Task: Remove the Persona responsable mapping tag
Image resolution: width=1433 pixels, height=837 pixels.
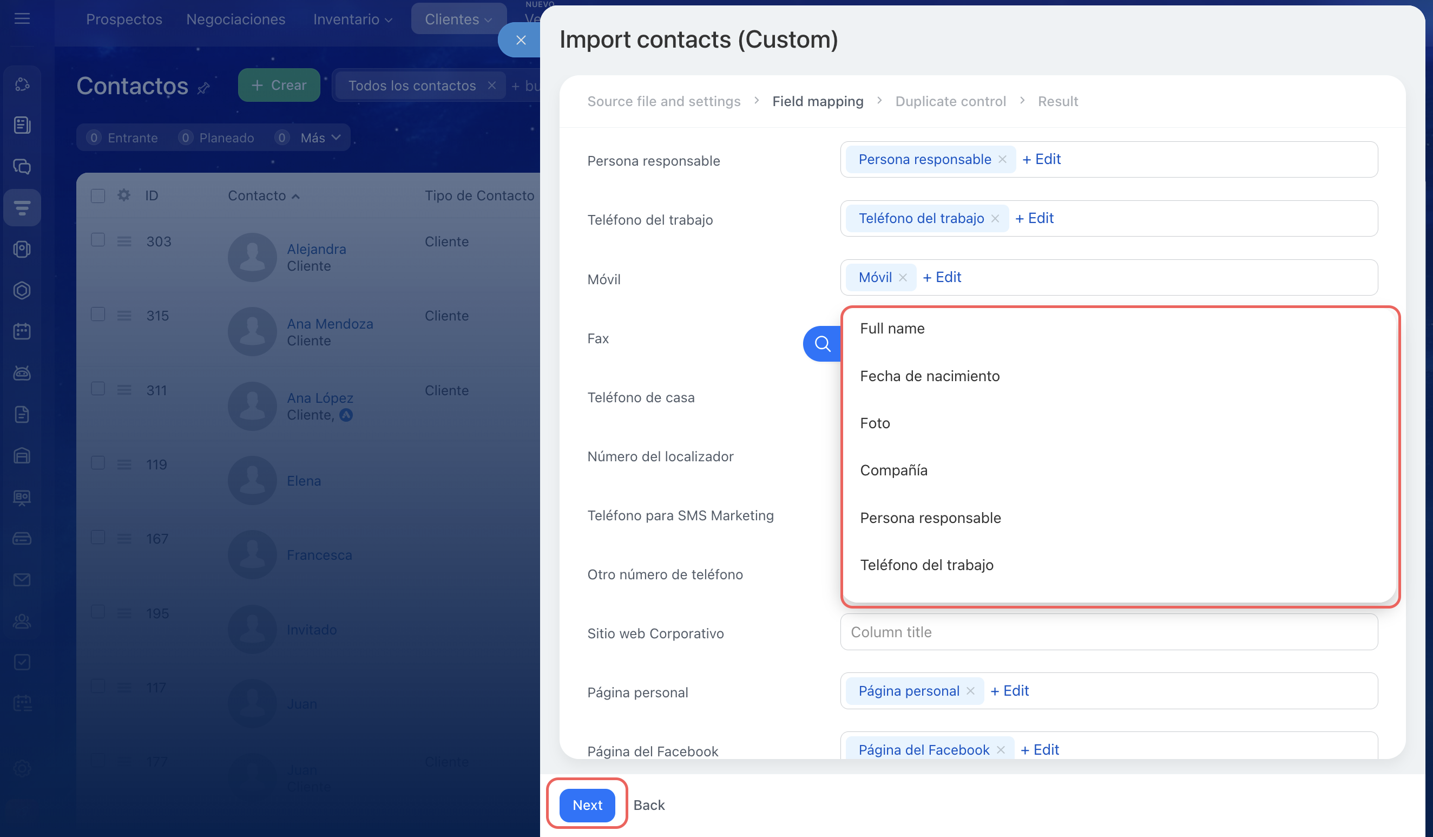Action: pyautogui.click(x=1002, y=160)
